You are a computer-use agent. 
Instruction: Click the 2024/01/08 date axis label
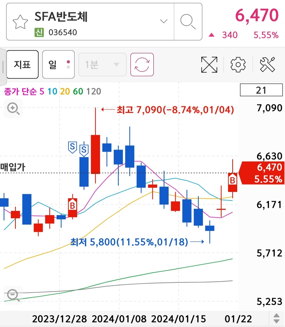click(x=119, y=319)
